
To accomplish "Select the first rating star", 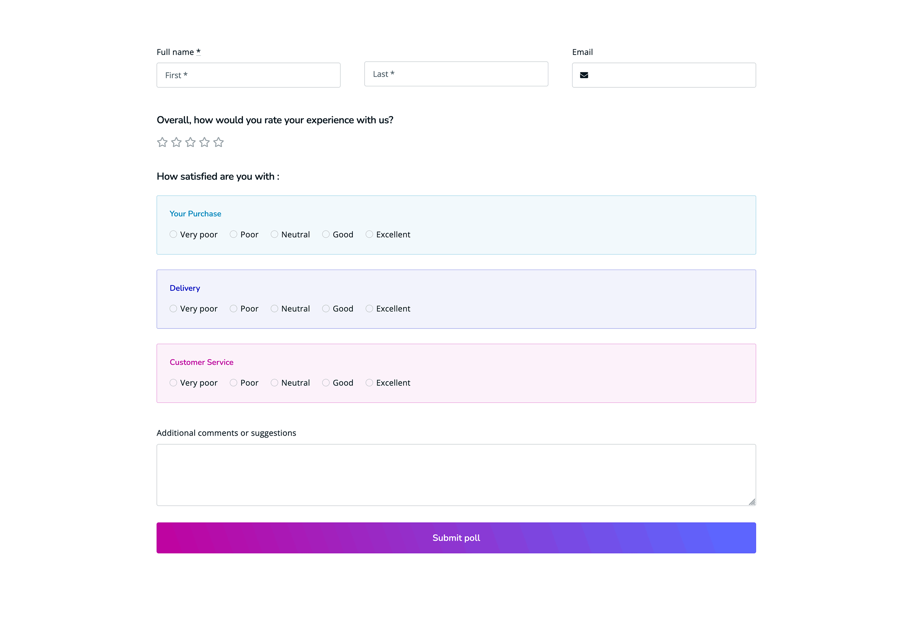I will pyautogui.click(x=162, y=142).
